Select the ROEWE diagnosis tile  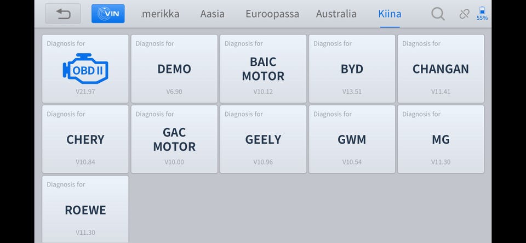coord(85,210)
